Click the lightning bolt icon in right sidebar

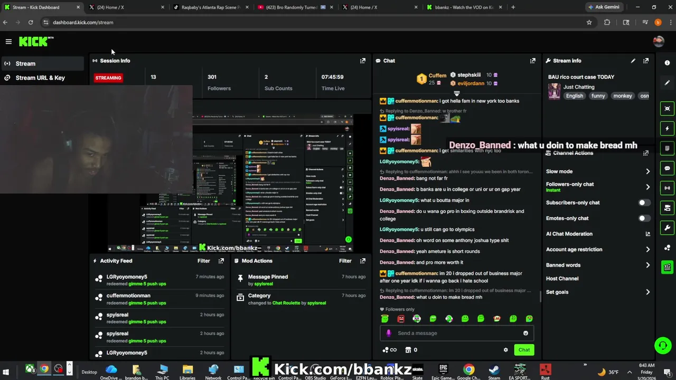coord(667,128)
